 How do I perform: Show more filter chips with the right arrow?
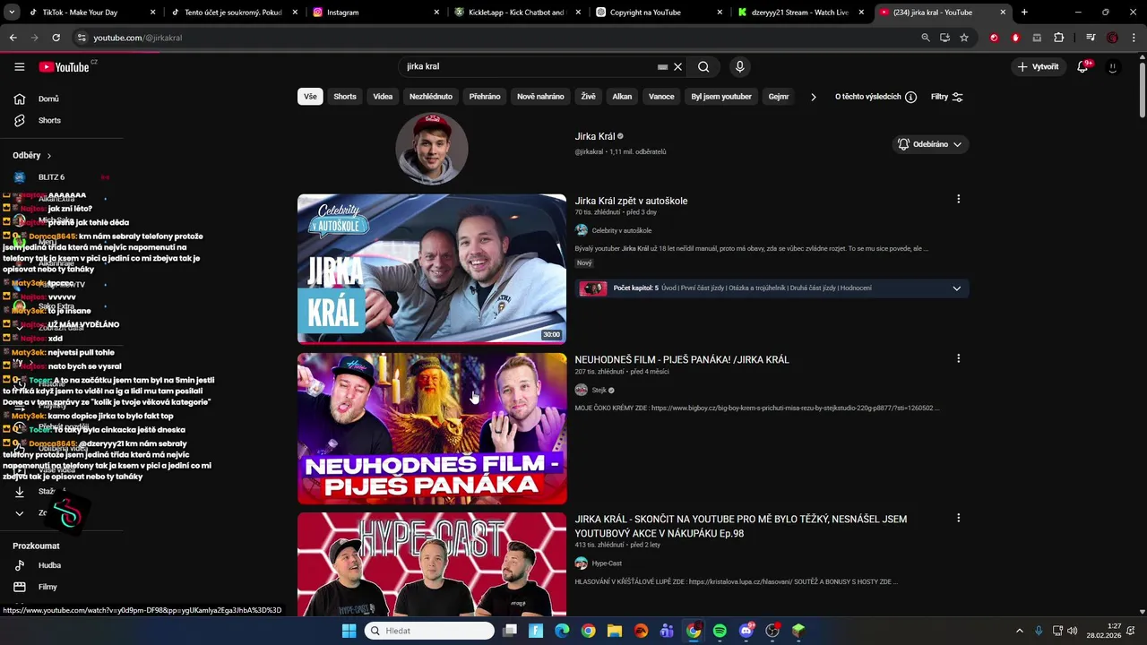click(813, 97)
